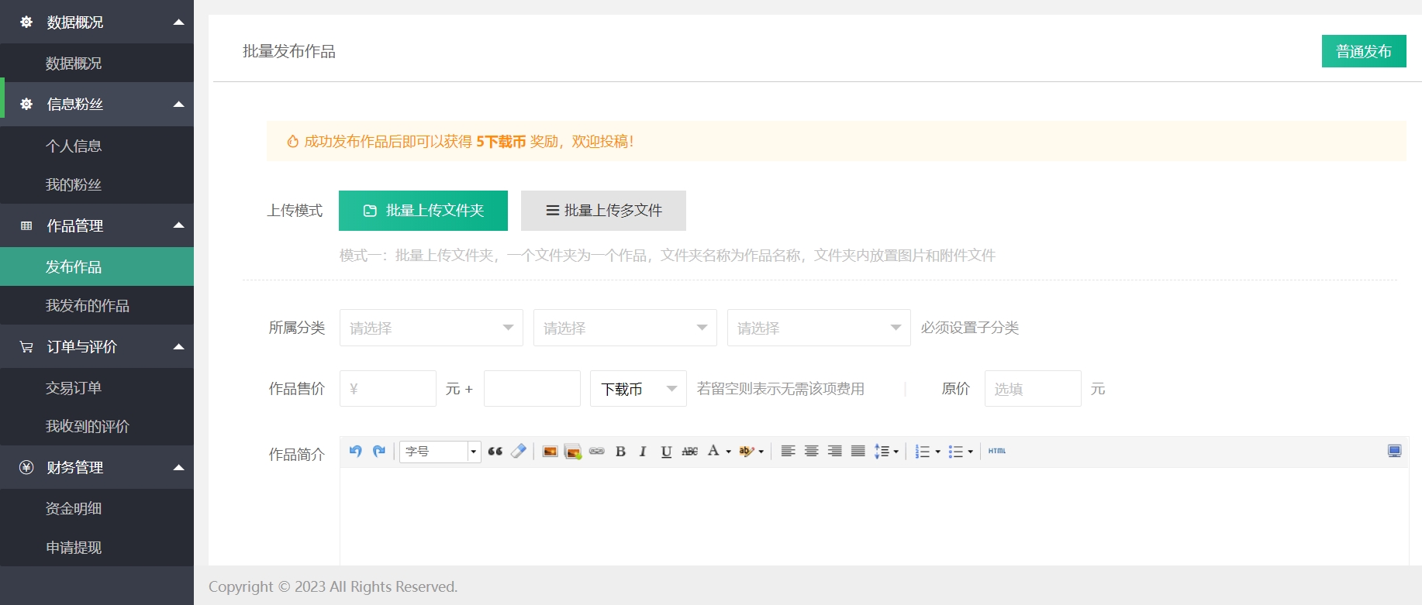Open 我收到的评价 page
This screenshot has width=1422, height=605.
coord(97,426)
